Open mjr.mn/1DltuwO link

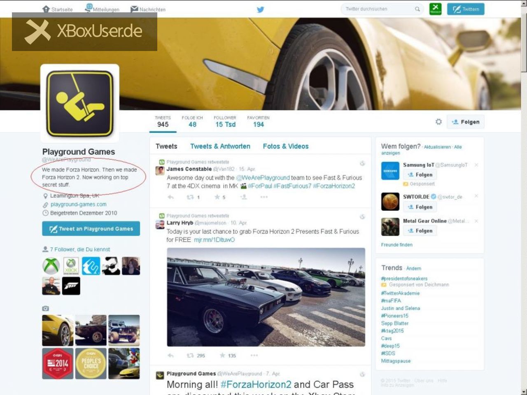coord(214,240)
